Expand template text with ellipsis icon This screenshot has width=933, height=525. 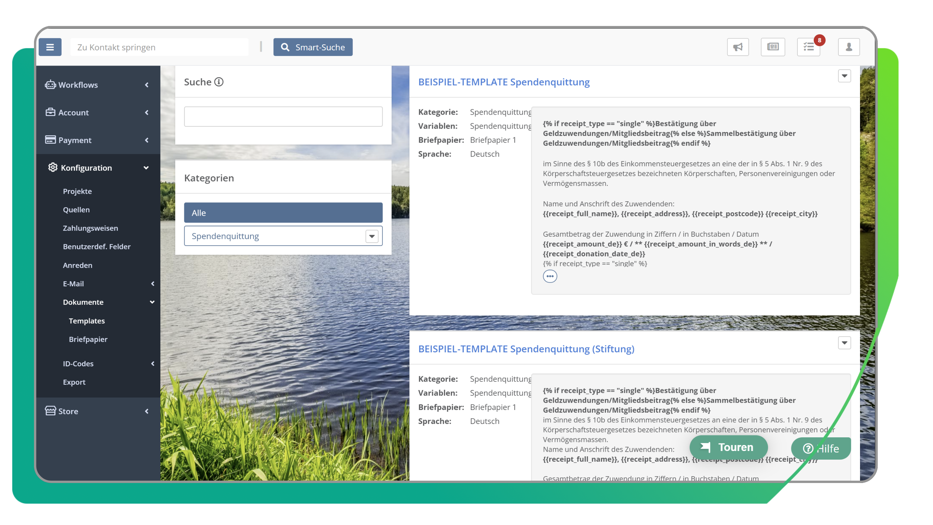point(550,276)
